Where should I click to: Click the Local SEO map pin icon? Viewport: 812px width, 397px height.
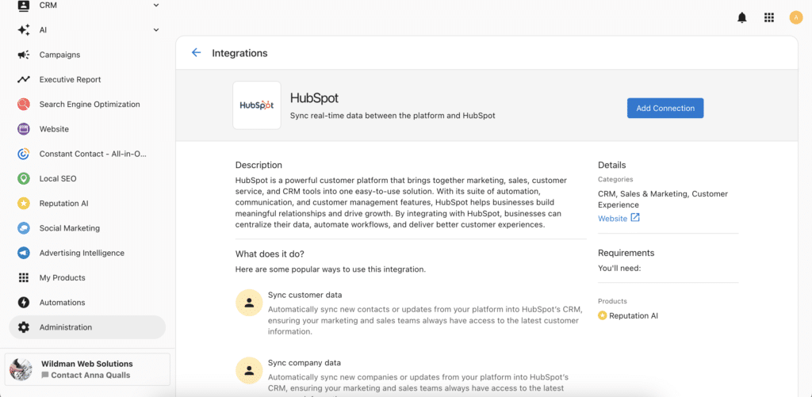[x=23, y=178]
